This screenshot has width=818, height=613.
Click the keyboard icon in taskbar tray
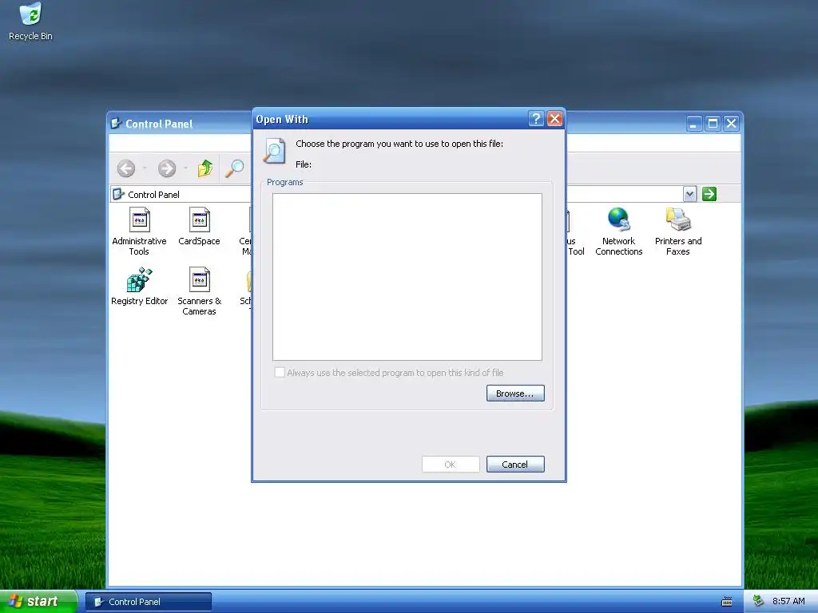coord(727,602)
